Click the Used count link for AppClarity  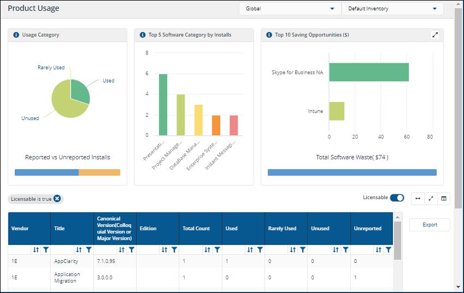[227, 261]
